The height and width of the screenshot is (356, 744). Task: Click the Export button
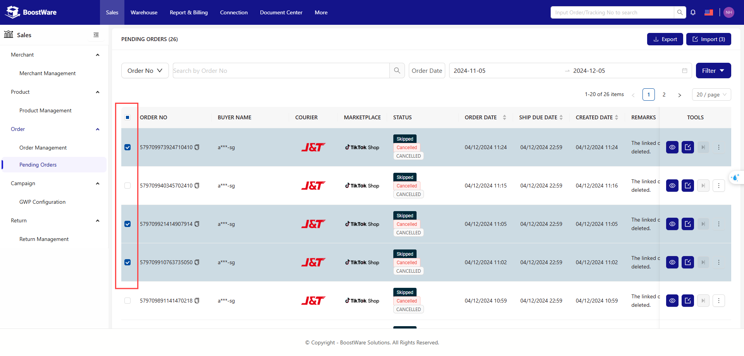665,39
